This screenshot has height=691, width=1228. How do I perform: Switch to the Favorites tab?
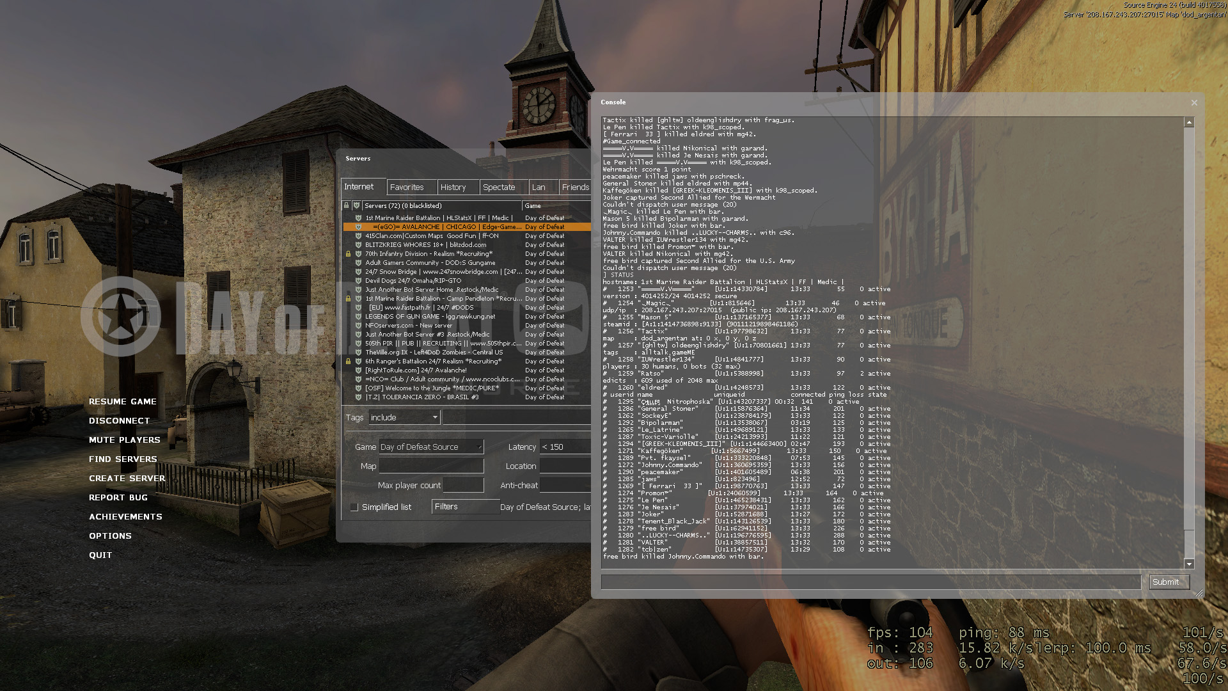coord(412,187)
